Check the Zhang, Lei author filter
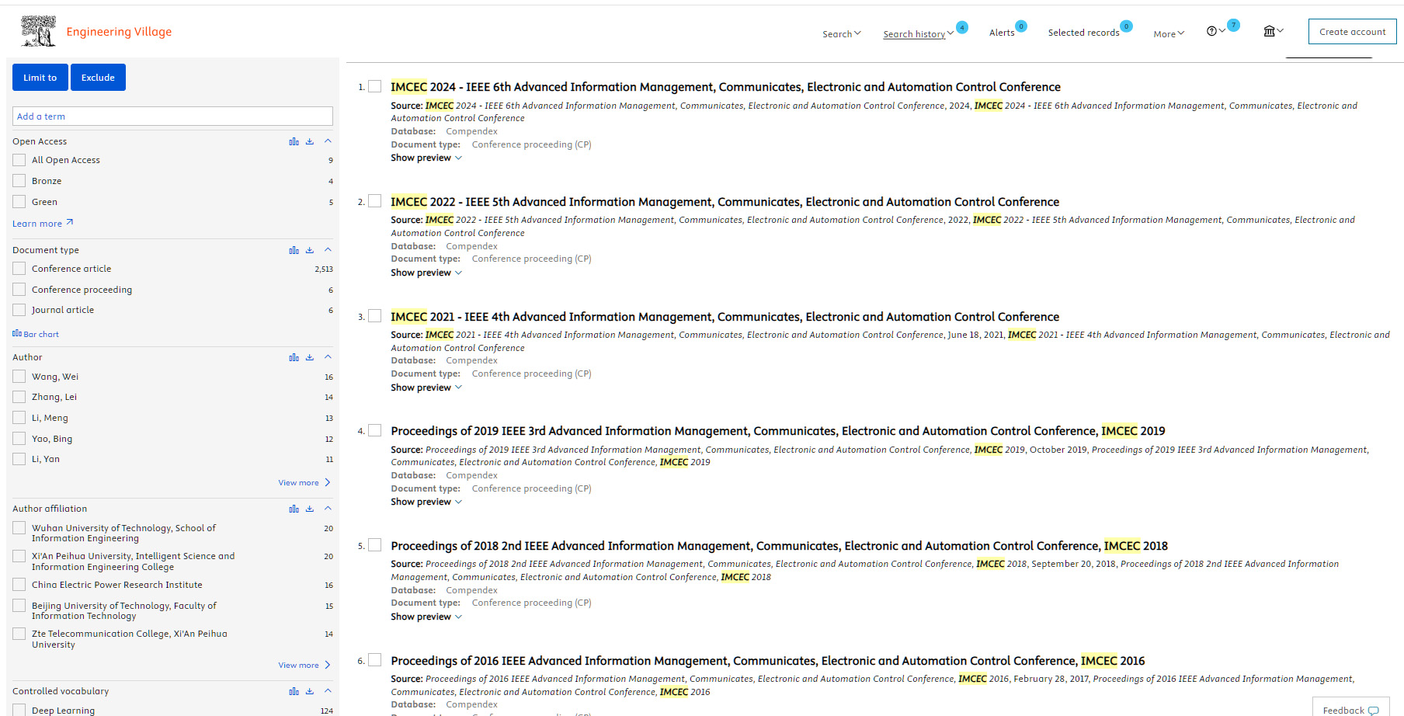The image size is (1404, 716). pyautogui.click(x=19, y=397)
